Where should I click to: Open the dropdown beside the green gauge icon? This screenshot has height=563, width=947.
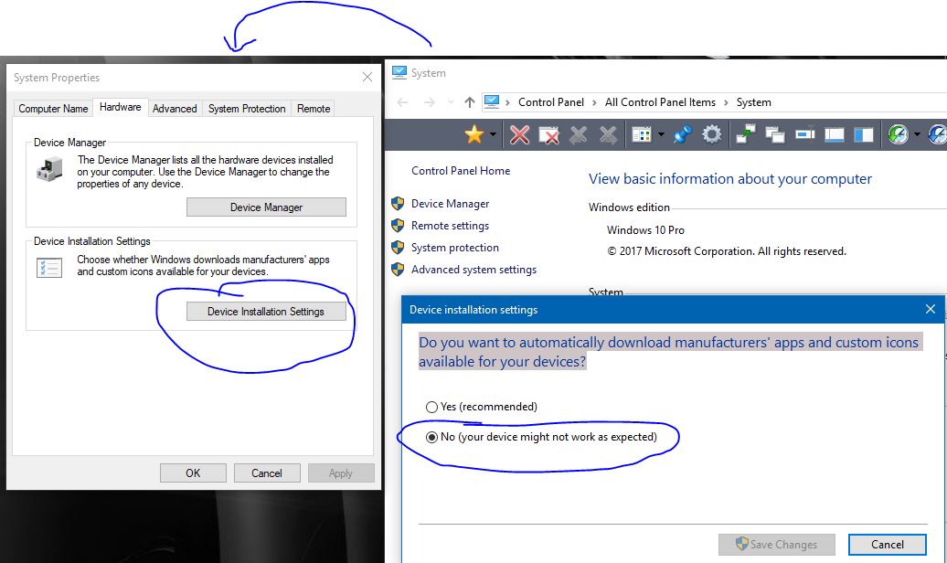[918, 134]
